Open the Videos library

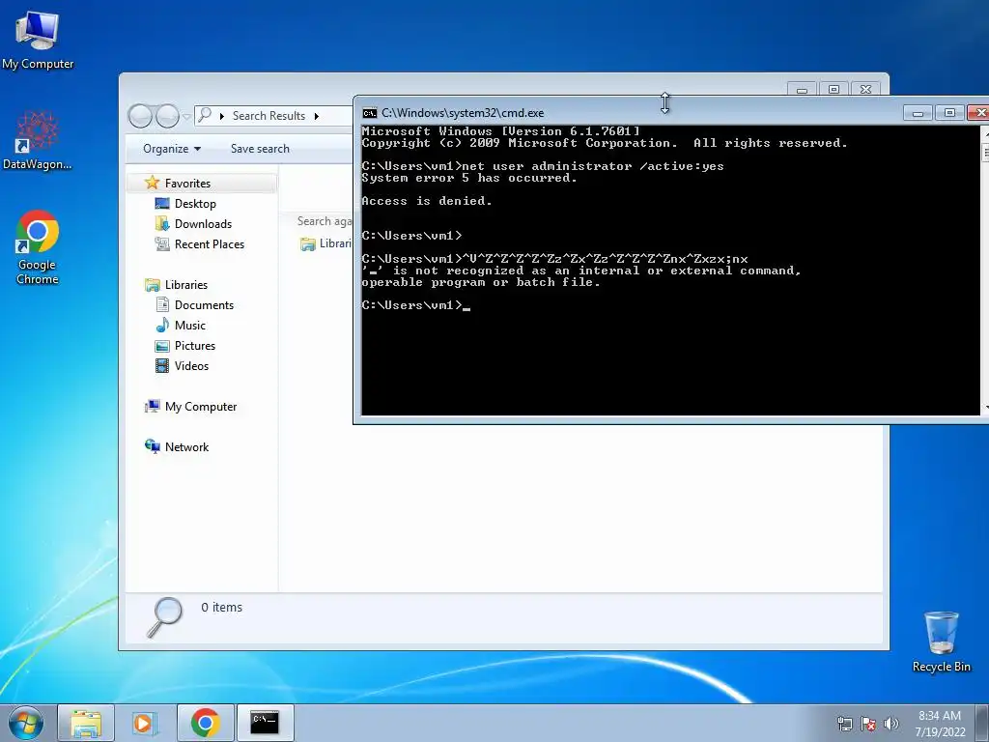191,366
